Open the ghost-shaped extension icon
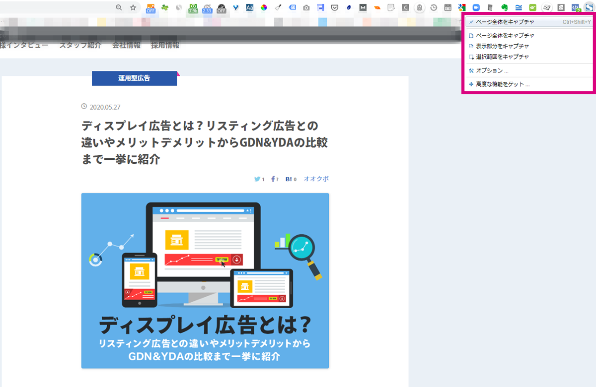596x387 pixels. (420, 7)
